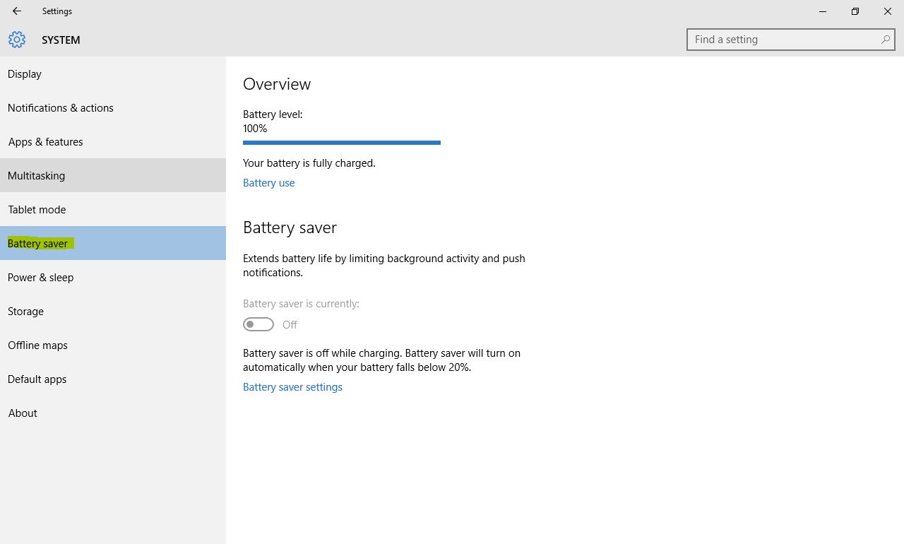904x544 pixels.
Task: Open Power & sleep settings
Action: pyautogui.click(x=40, y=277)
